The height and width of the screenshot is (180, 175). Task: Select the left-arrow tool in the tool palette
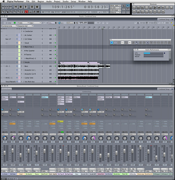point(130,43)
